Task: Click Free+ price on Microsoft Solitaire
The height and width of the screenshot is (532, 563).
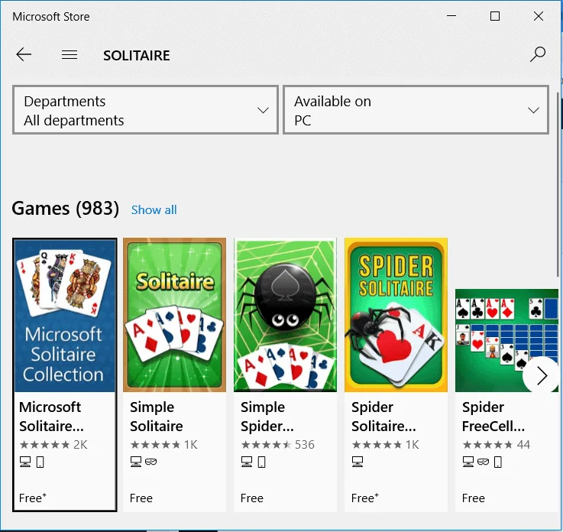Action: (33, 498)
